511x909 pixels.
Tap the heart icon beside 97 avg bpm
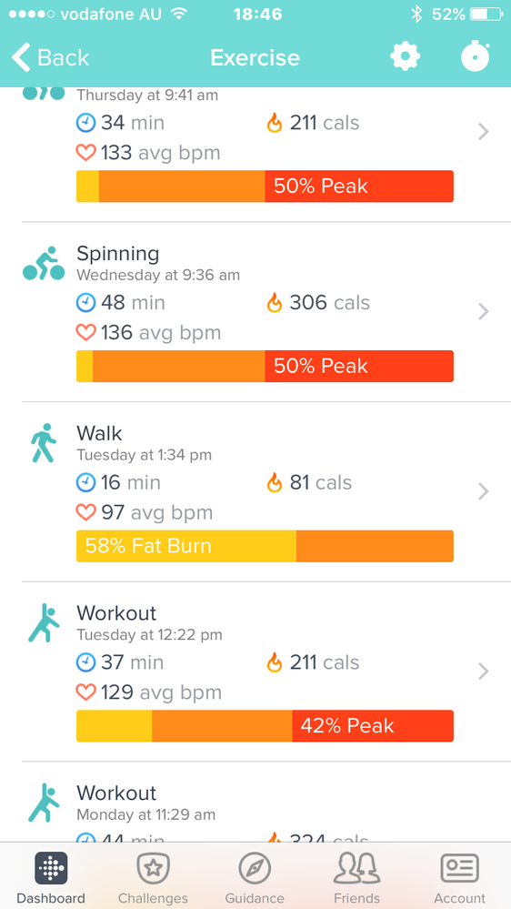coord(85,512)
